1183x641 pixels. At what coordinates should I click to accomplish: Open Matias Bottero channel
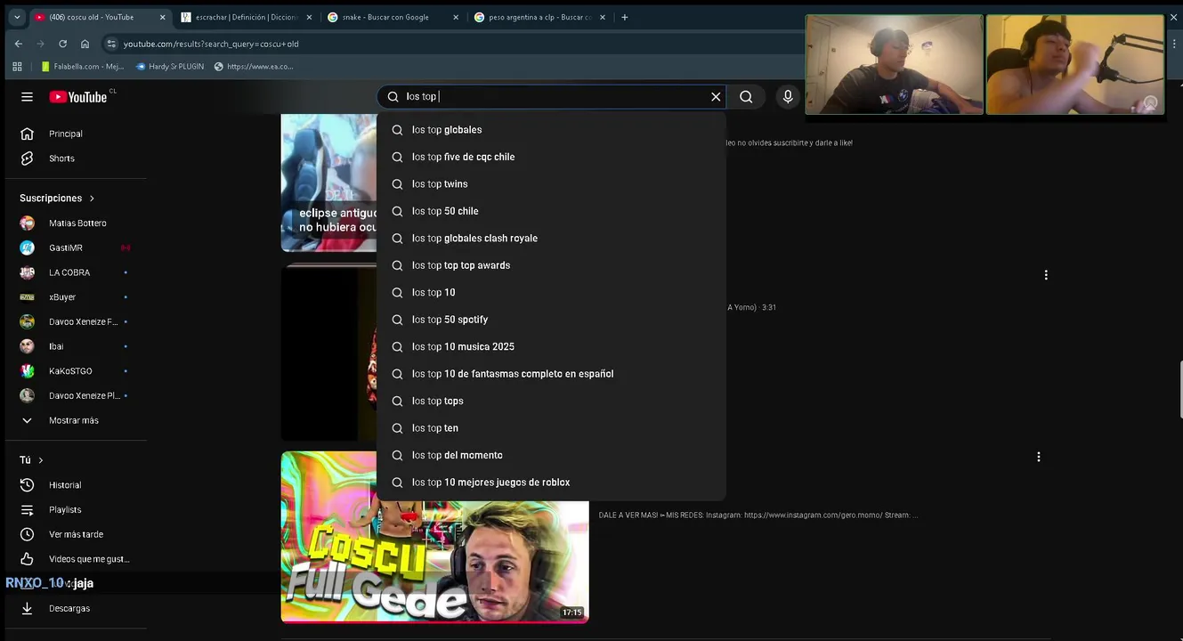tap(77, 223)
